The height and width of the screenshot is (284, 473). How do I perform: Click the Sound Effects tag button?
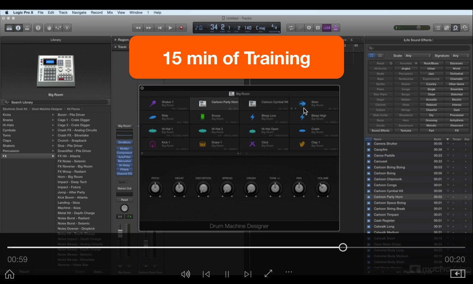tap(380, 131)
